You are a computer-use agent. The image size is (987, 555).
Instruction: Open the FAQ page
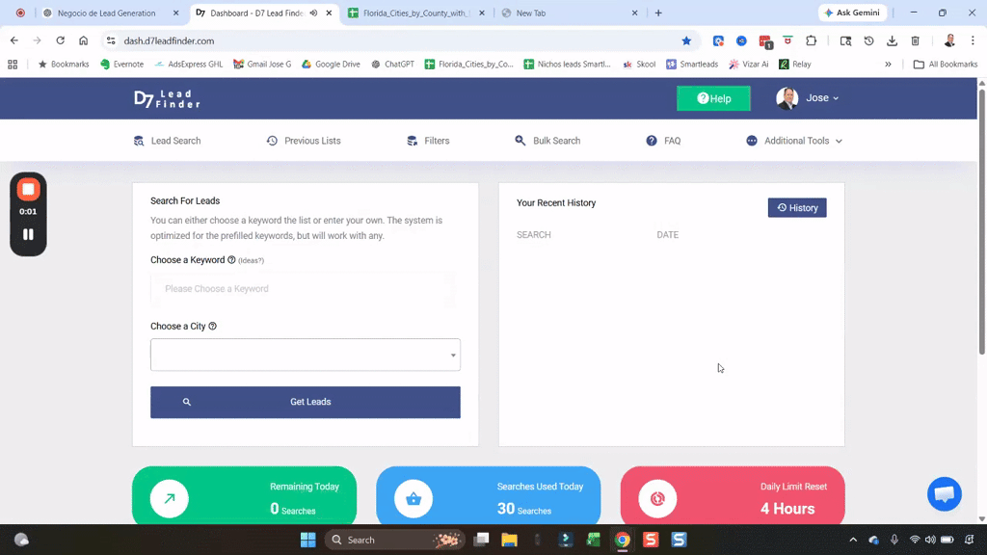tap(663, 141)
